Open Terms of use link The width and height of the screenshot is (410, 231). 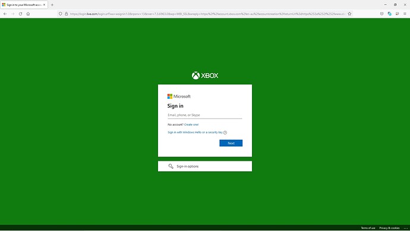click(368, 228)
